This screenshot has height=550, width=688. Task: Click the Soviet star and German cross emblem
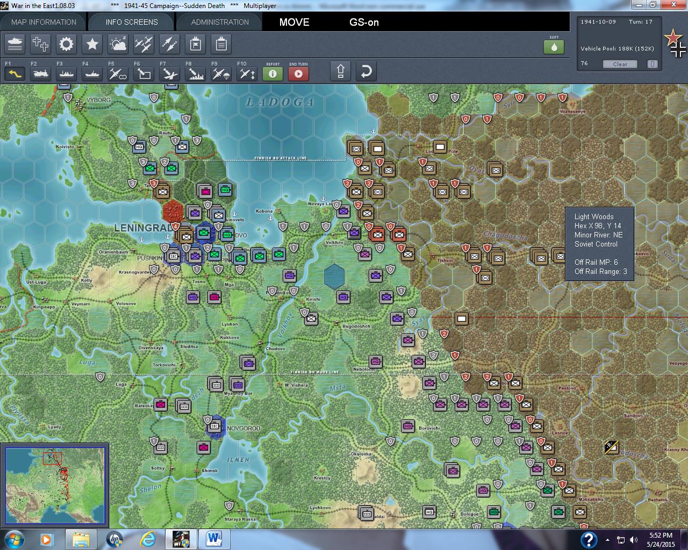(675, 44)
